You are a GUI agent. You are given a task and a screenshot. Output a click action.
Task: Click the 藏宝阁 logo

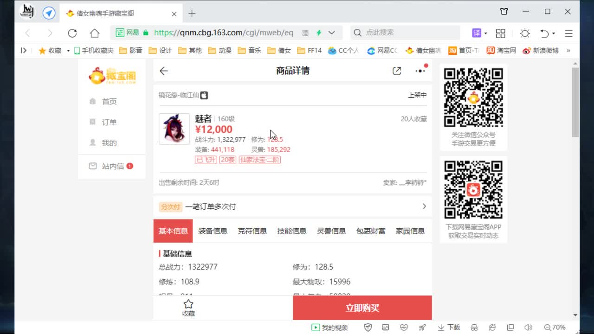point(112,76)
